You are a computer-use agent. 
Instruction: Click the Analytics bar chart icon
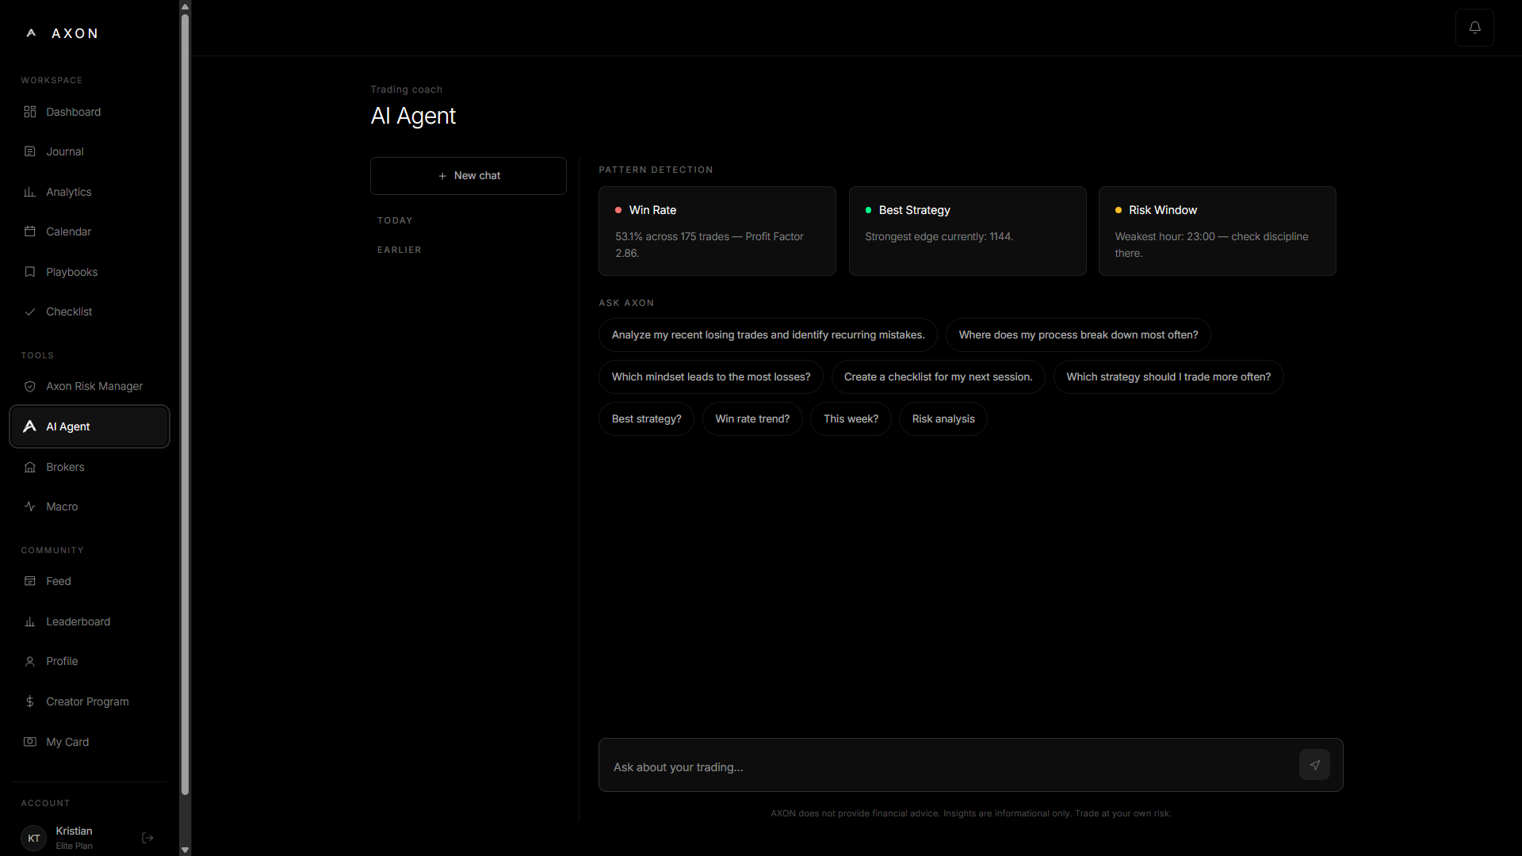pos(30,192)
